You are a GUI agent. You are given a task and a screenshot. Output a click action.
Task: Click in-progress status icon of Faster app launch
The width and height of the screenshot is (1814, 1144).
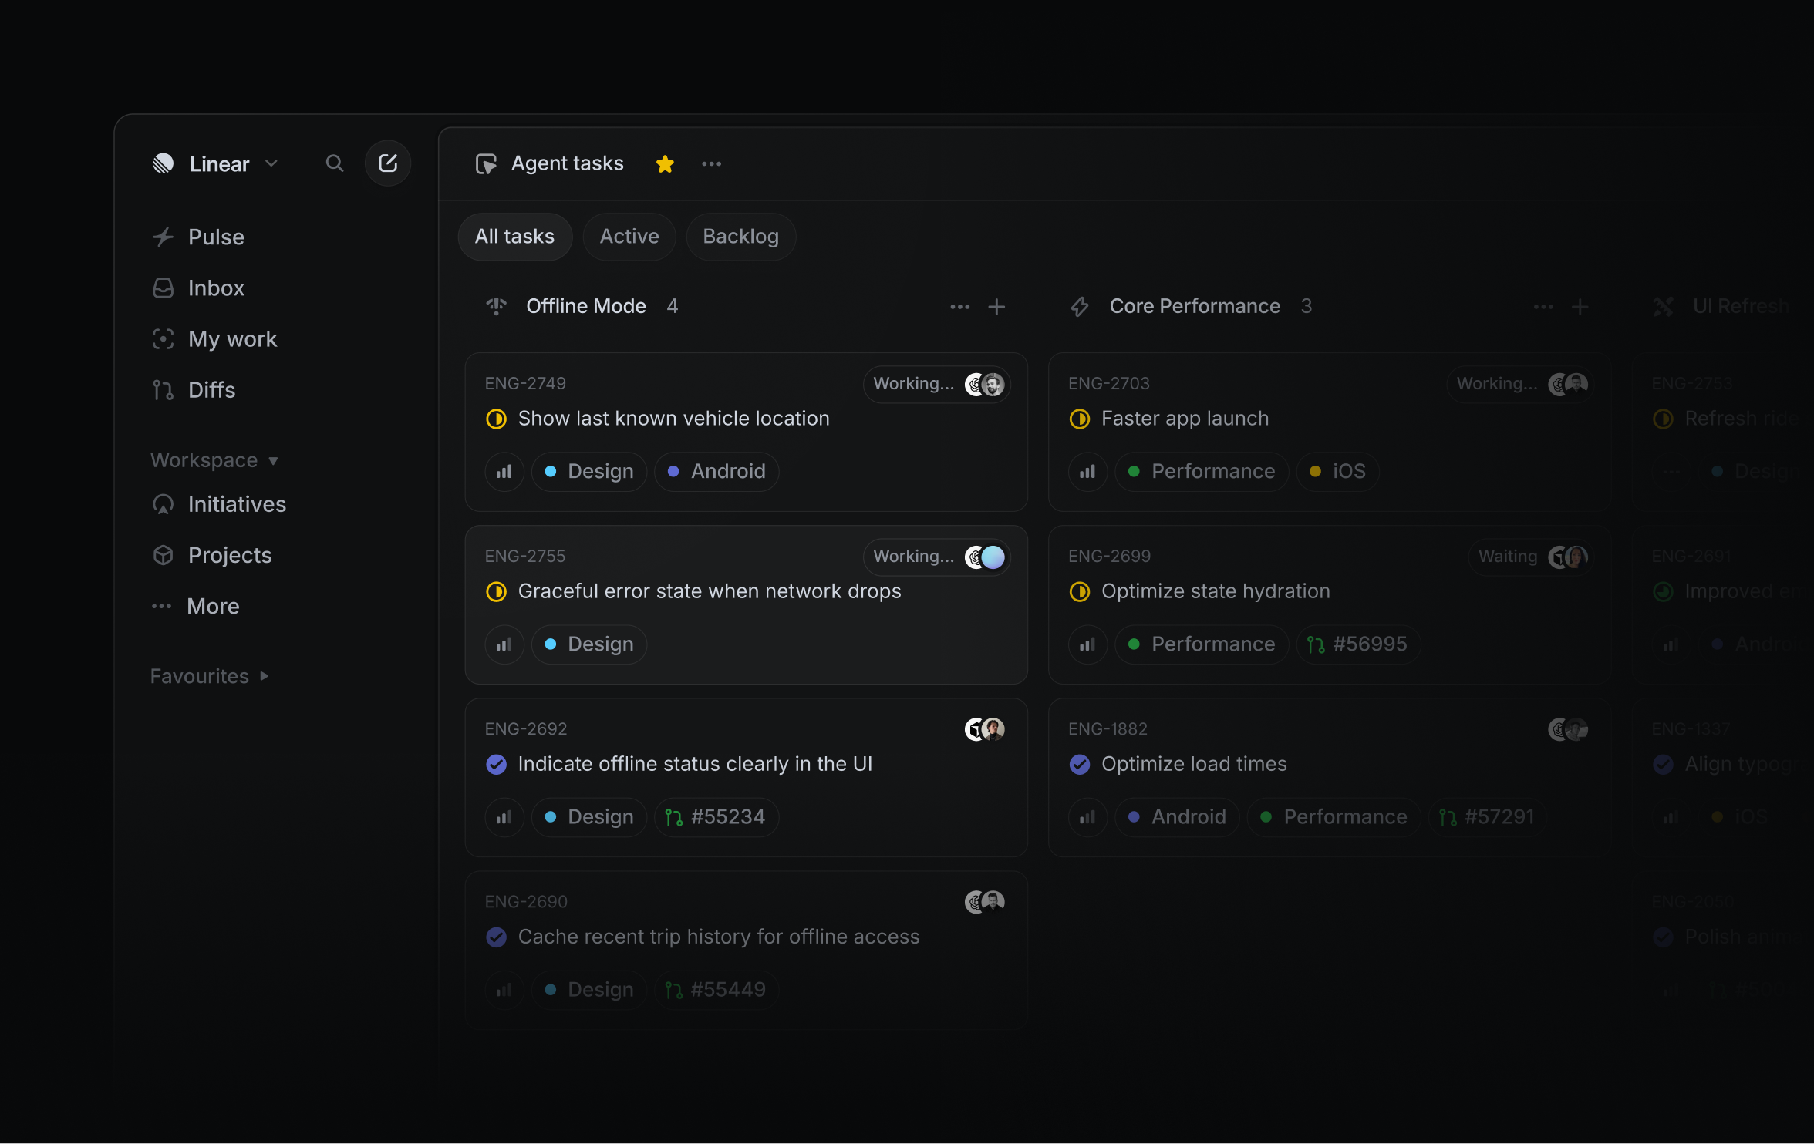[1080, 419]
